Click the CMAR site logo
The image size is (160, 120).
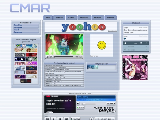pos(30,8)
